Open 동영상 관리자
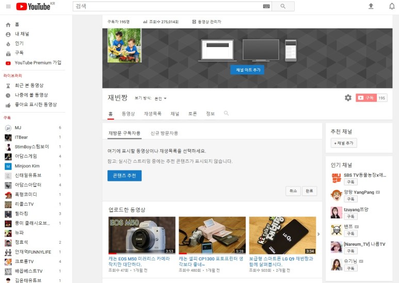Screen dimensions: 399x283 [x=206, y=22]
